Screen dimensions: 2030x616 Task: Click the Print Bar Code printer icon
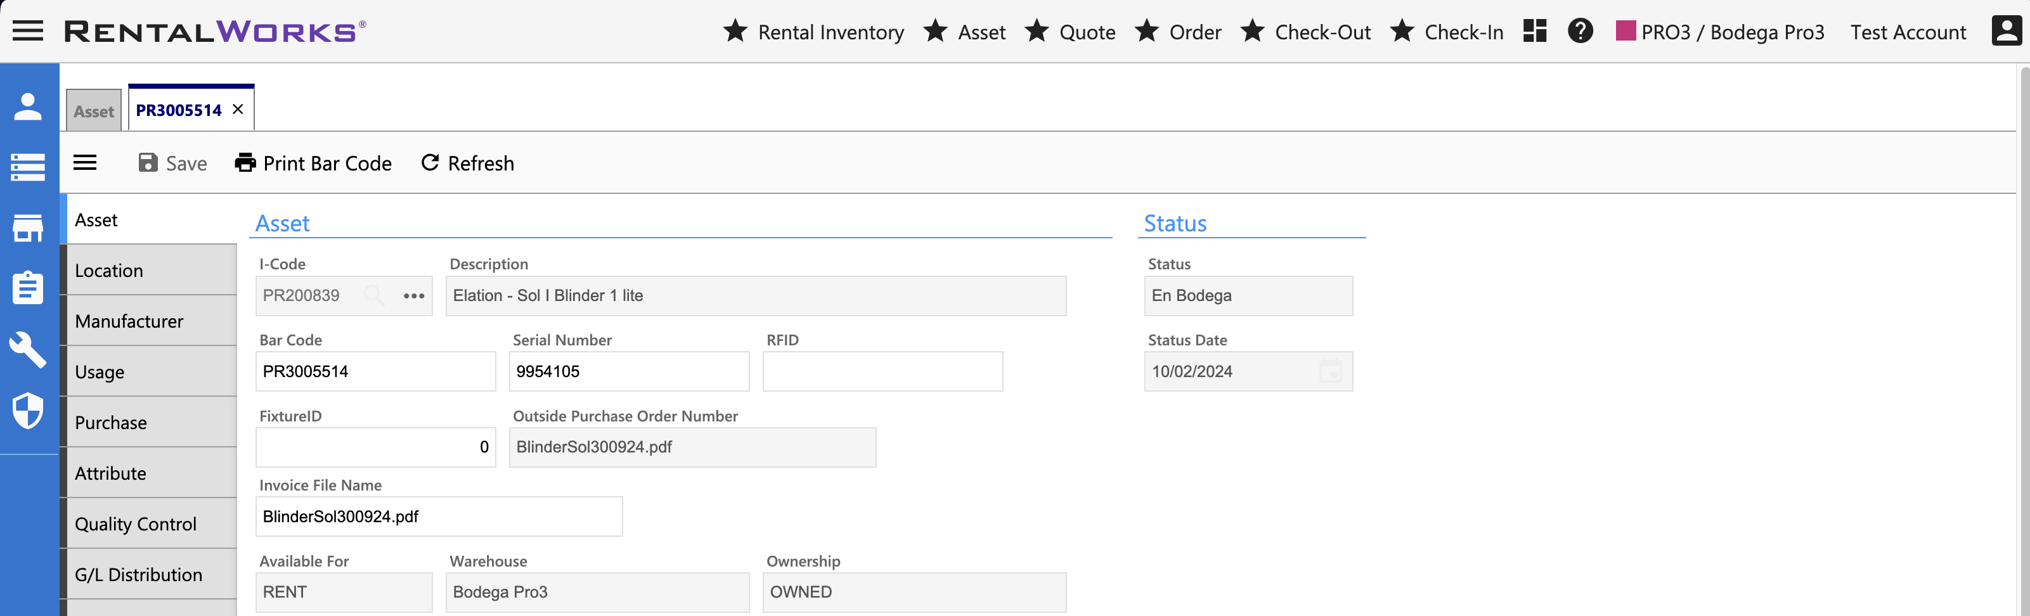point(246,162)
